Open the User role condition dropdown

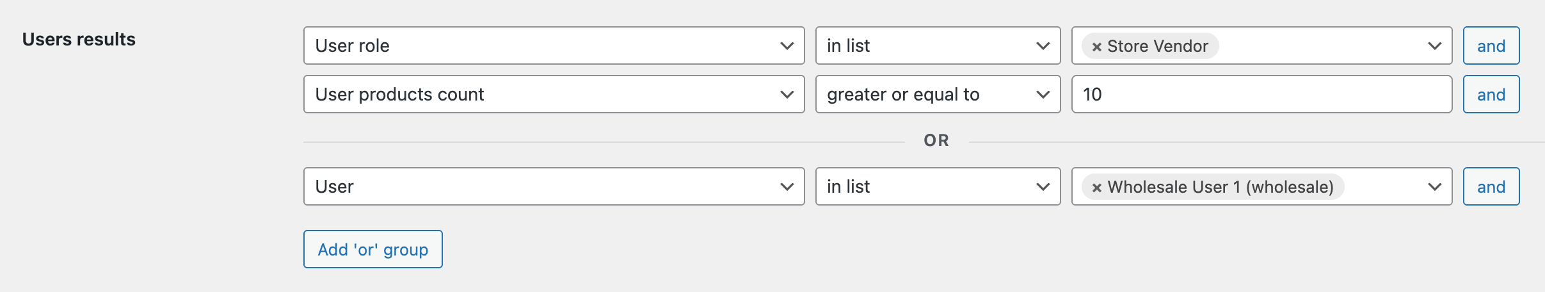click(553, 45)
